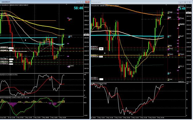The image size is (193, 120).
Task: Select the QR1 level label on H1 chart
Action: click(70, 19)
